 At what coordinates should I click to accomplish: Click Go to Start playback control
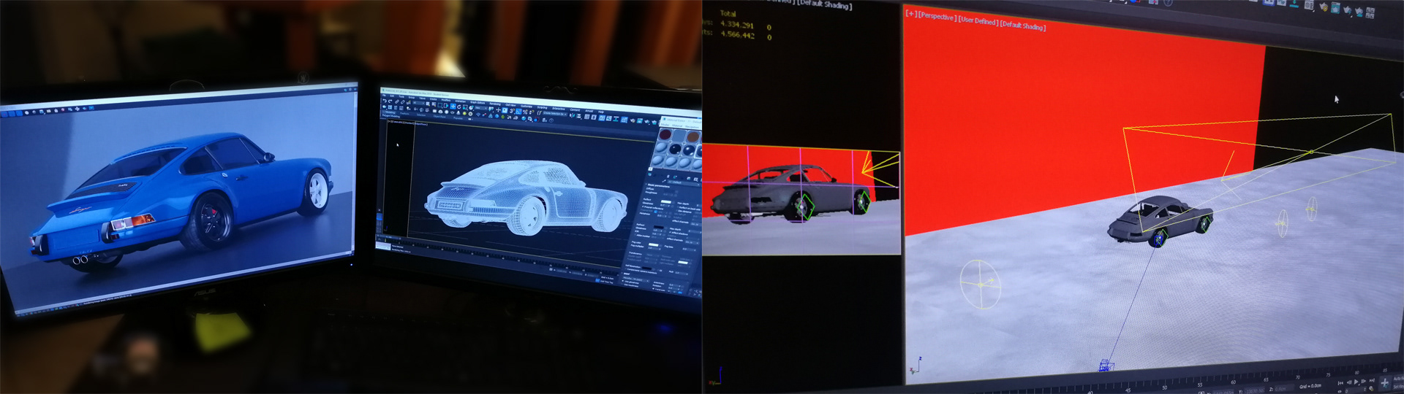pos(1340,383)
